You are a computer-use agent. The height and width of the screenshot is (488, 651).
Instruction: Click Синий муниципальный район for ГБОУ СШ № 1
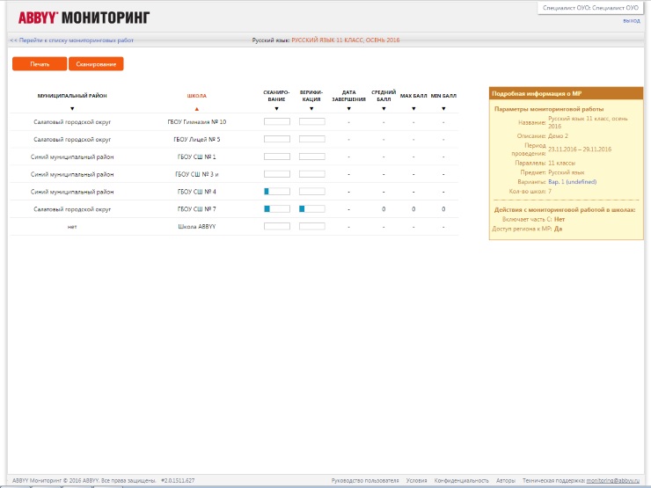[72, 157]
